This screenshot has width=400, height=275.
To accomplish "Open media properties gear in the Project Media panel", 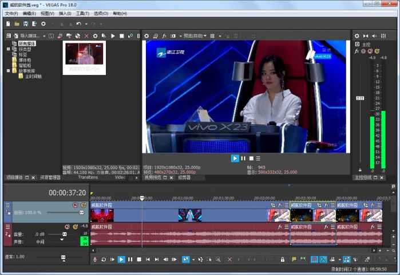I will [x=95, y=36].
